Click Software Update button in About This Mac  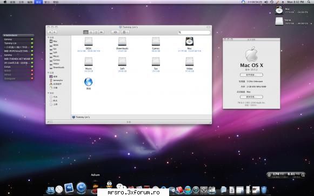(251, 75)
